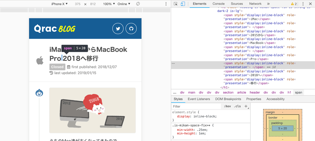Viewport: 315px width, 141px height.
Task: Click the Closed status badge
Action: coord(57,67)
